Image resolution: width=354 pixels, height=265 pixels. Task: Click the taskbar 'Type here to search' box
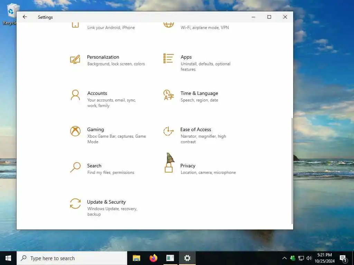[72, 258]
